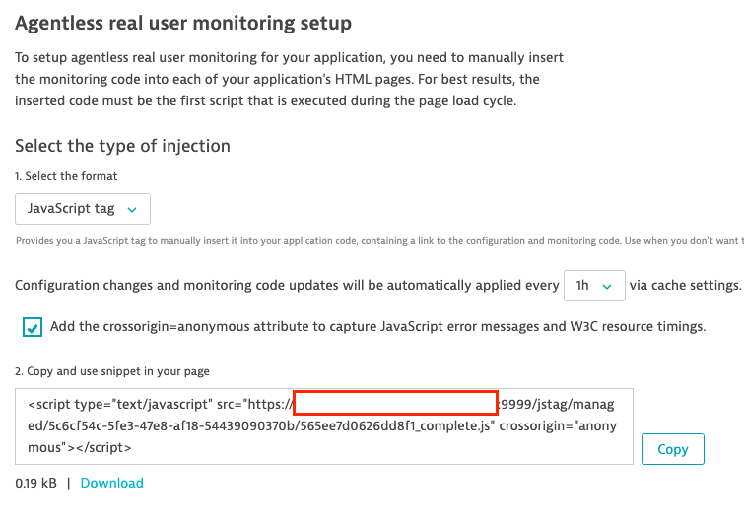This screenshot has width=744, height=522.
Task: Click the 'Configuration changes and monitoring code updates' text
Action: click(x=286, y=286)
